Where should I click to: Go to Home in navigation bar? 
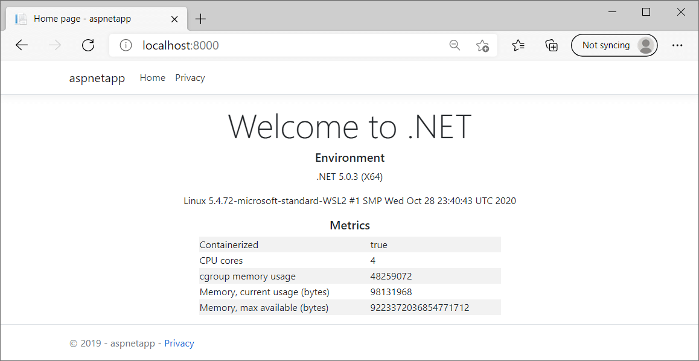pos(153,78)
